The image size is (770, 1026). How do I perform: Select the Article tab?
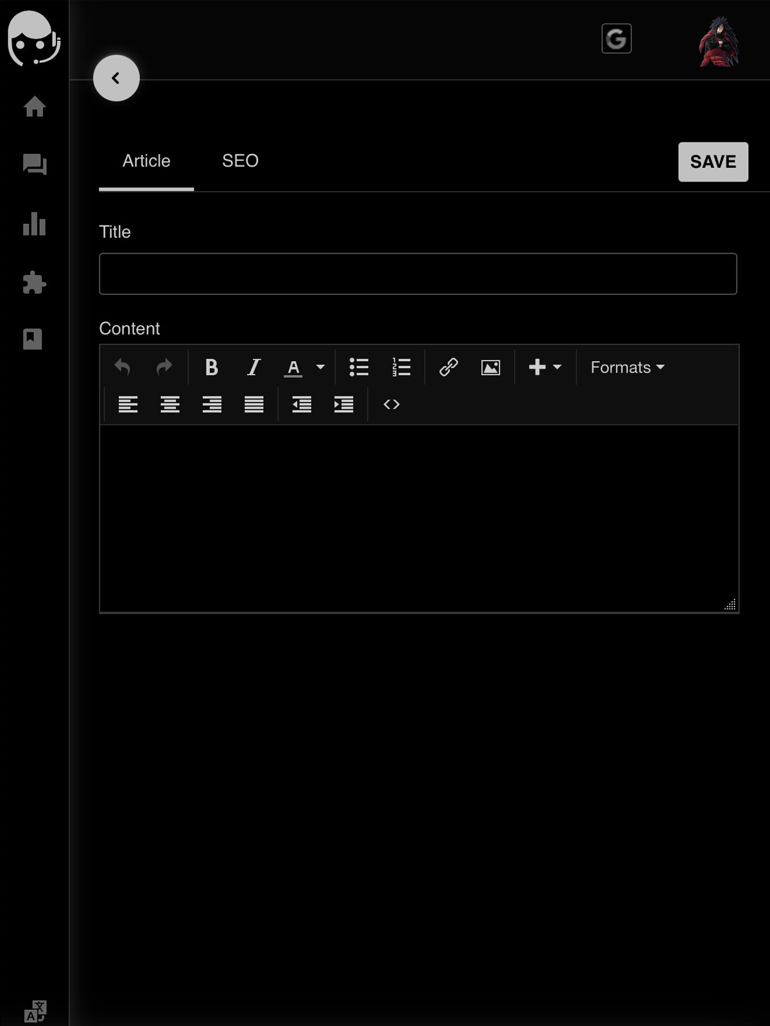146,161
